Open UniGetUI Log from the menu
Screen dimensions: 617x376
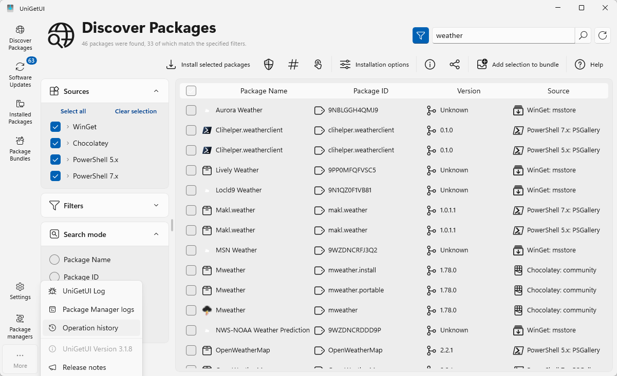pos(84,291)
